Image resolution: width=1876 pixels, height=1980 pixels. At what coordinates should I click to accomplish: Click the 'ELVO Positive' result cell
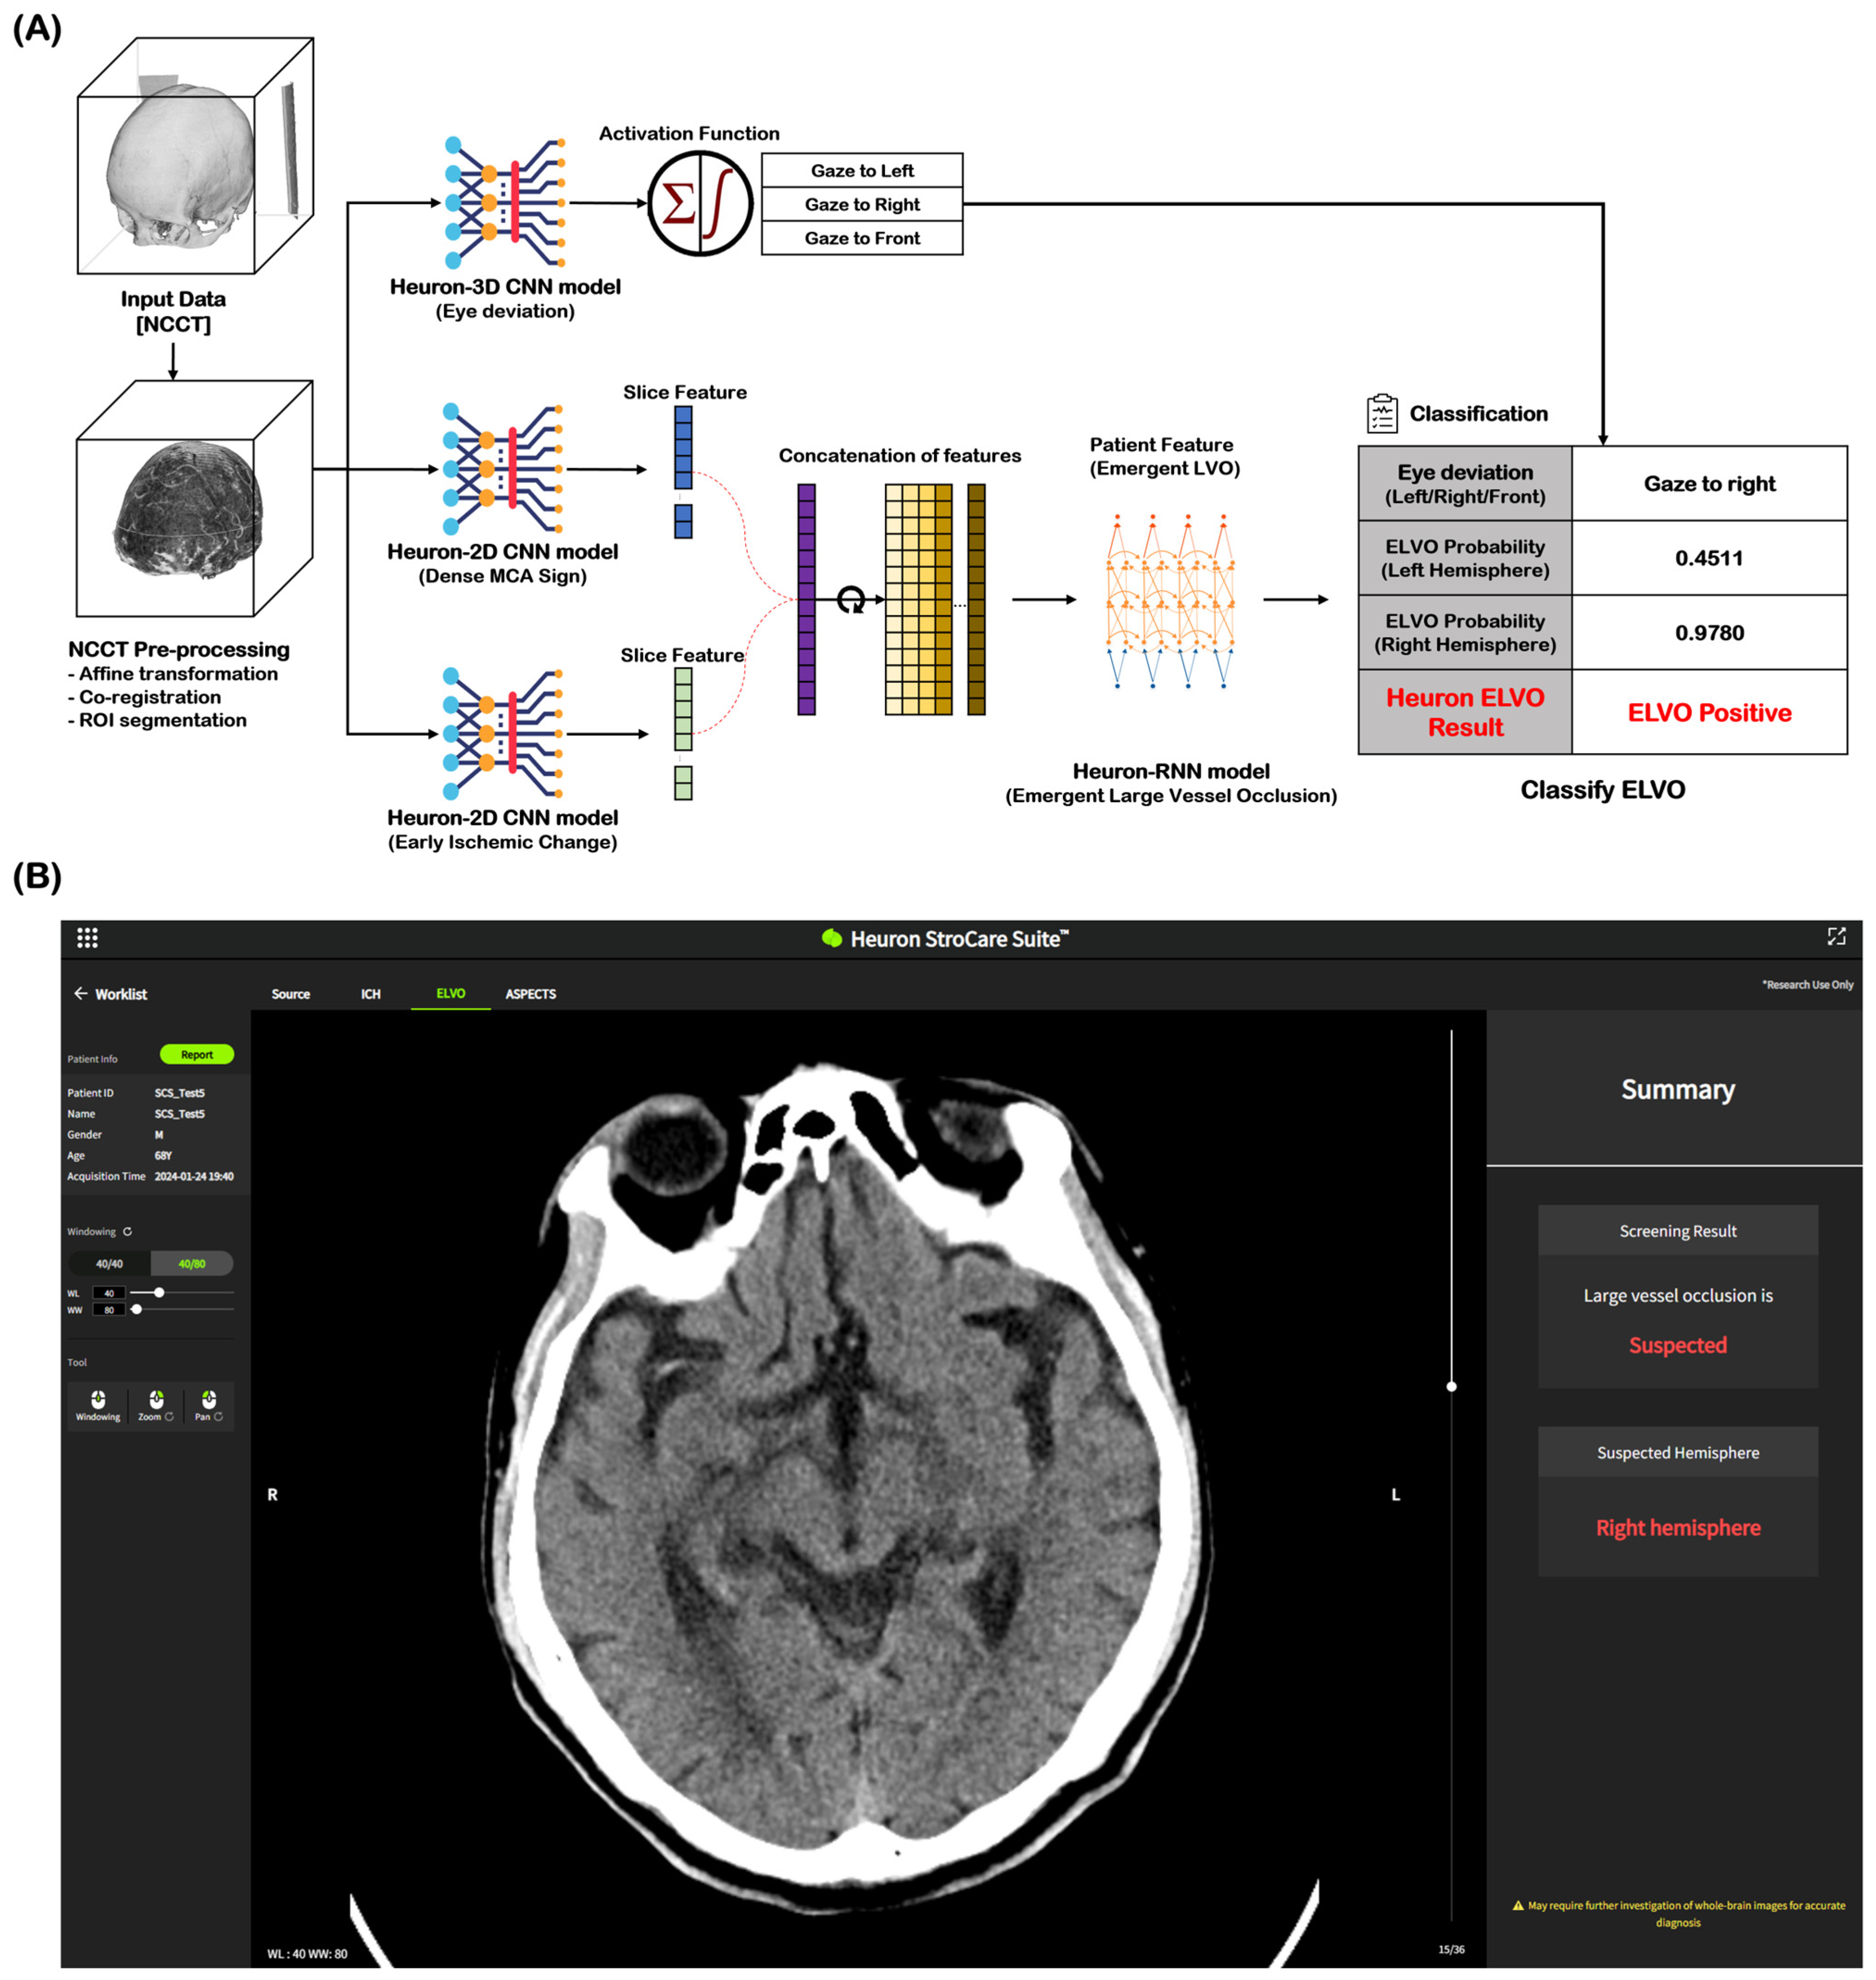[1709, 712]
